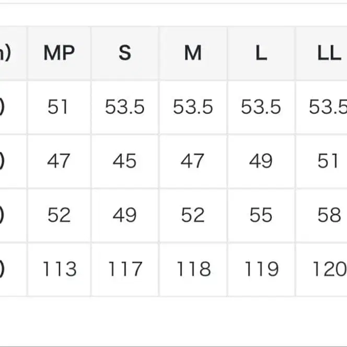Image resolution: width=347 pixels, height=347 pixels.
Task: Select the 53.5 cell under S column
Action: 125,107
